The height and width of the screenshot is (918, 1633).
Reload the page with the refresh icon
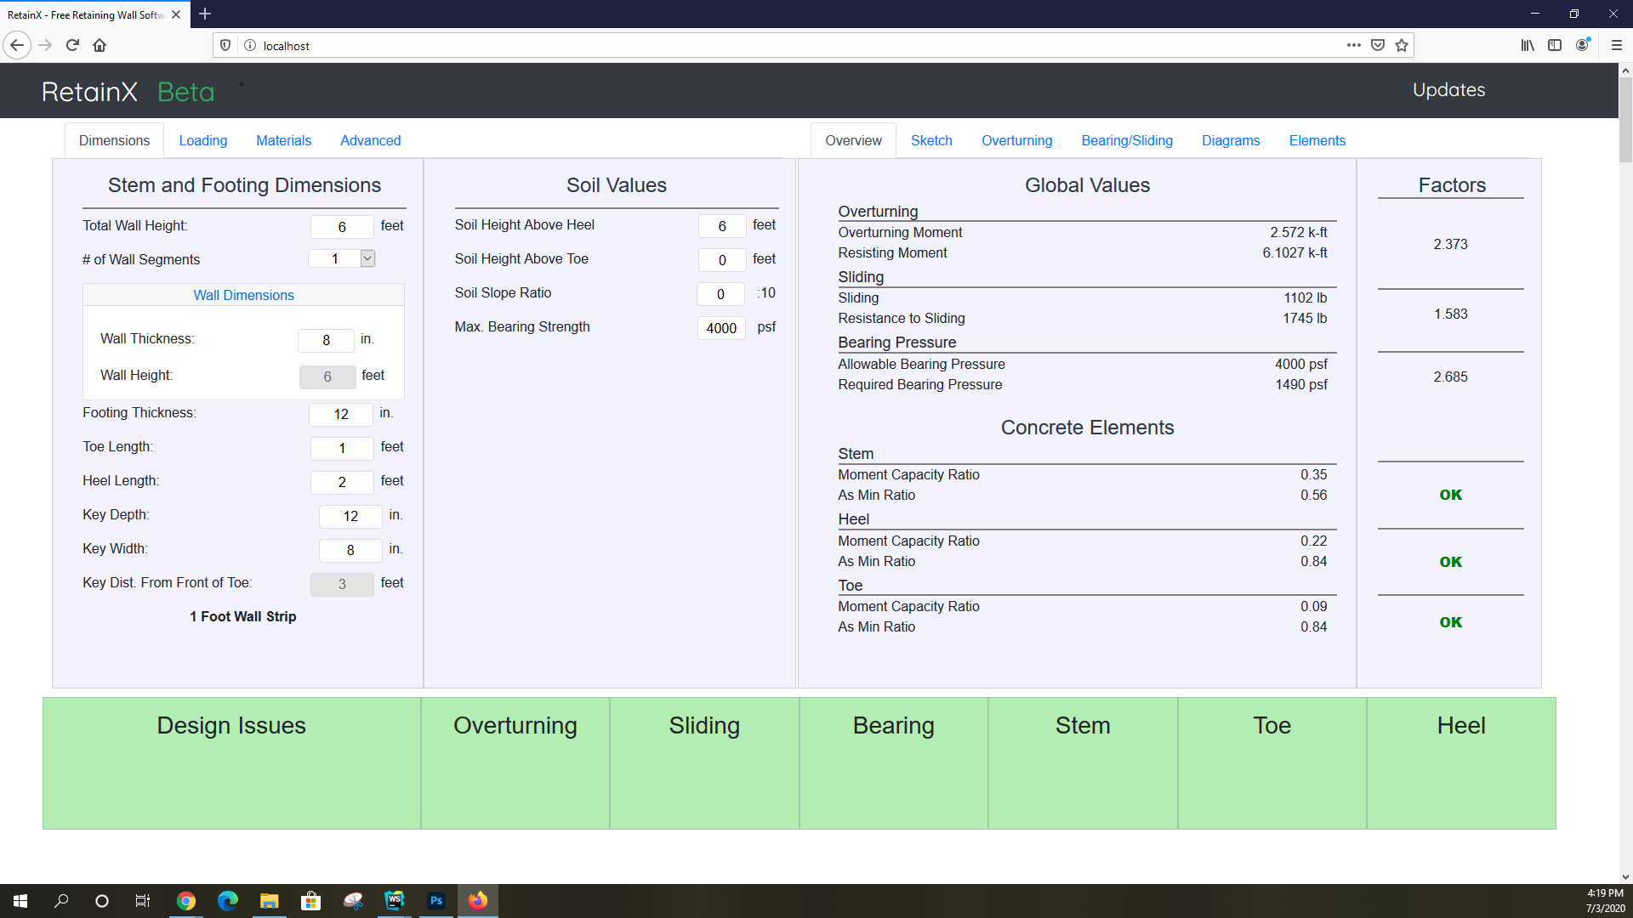click(72, 45)
